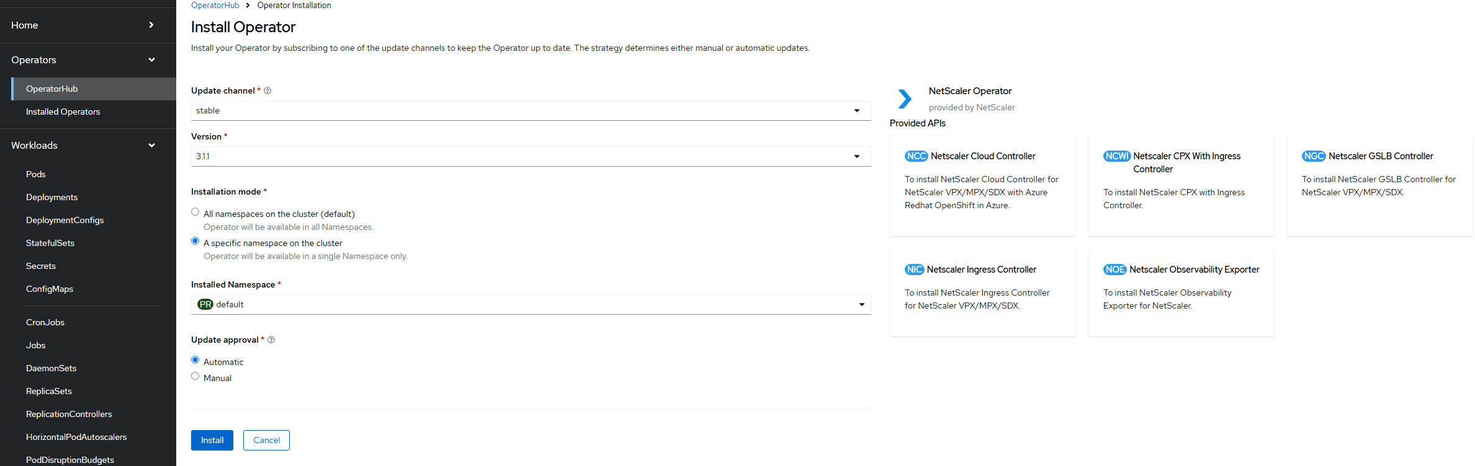This screenshot has width=1475, height=466.
Task: Click the Operator Installation breadcrumb text
Action: [294, 6]
